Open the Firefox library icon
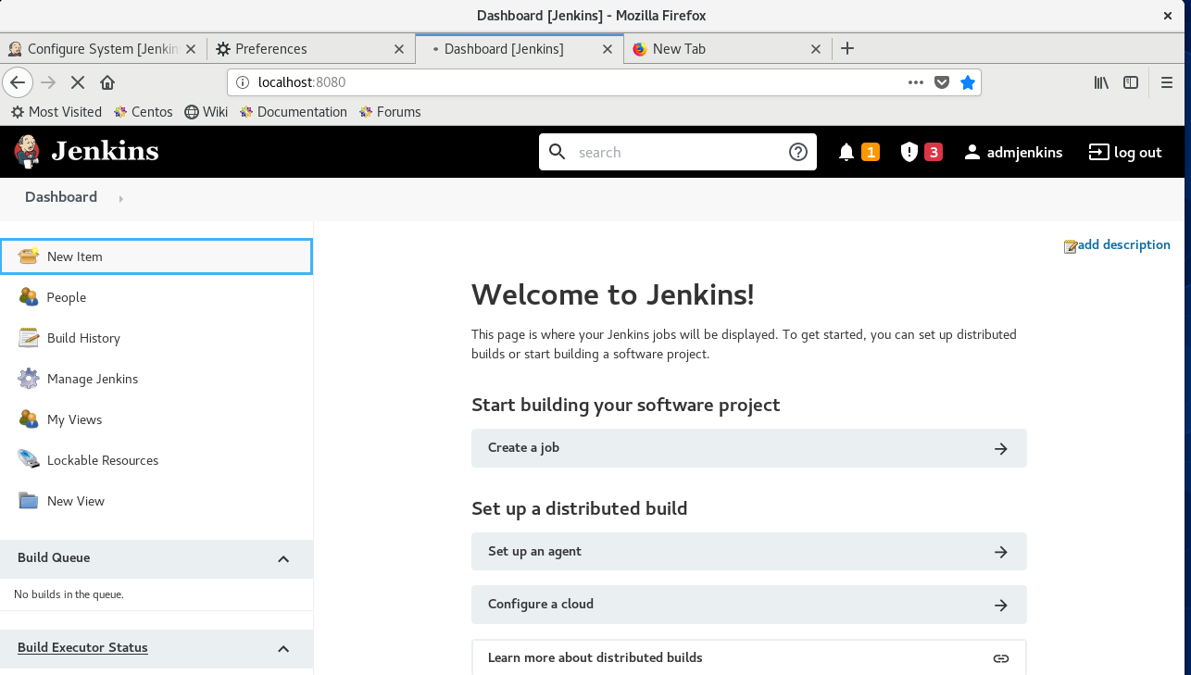1191x675 pixels. (x=1101, y=82)
